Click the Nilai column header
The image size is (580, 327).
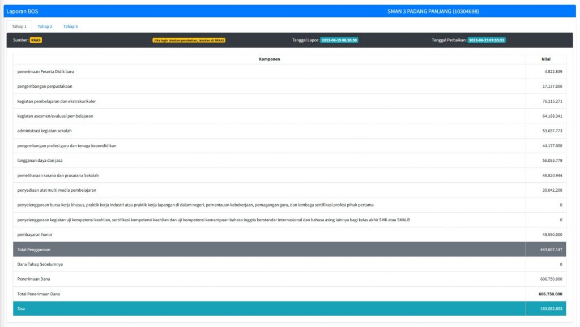coord(545,59)
